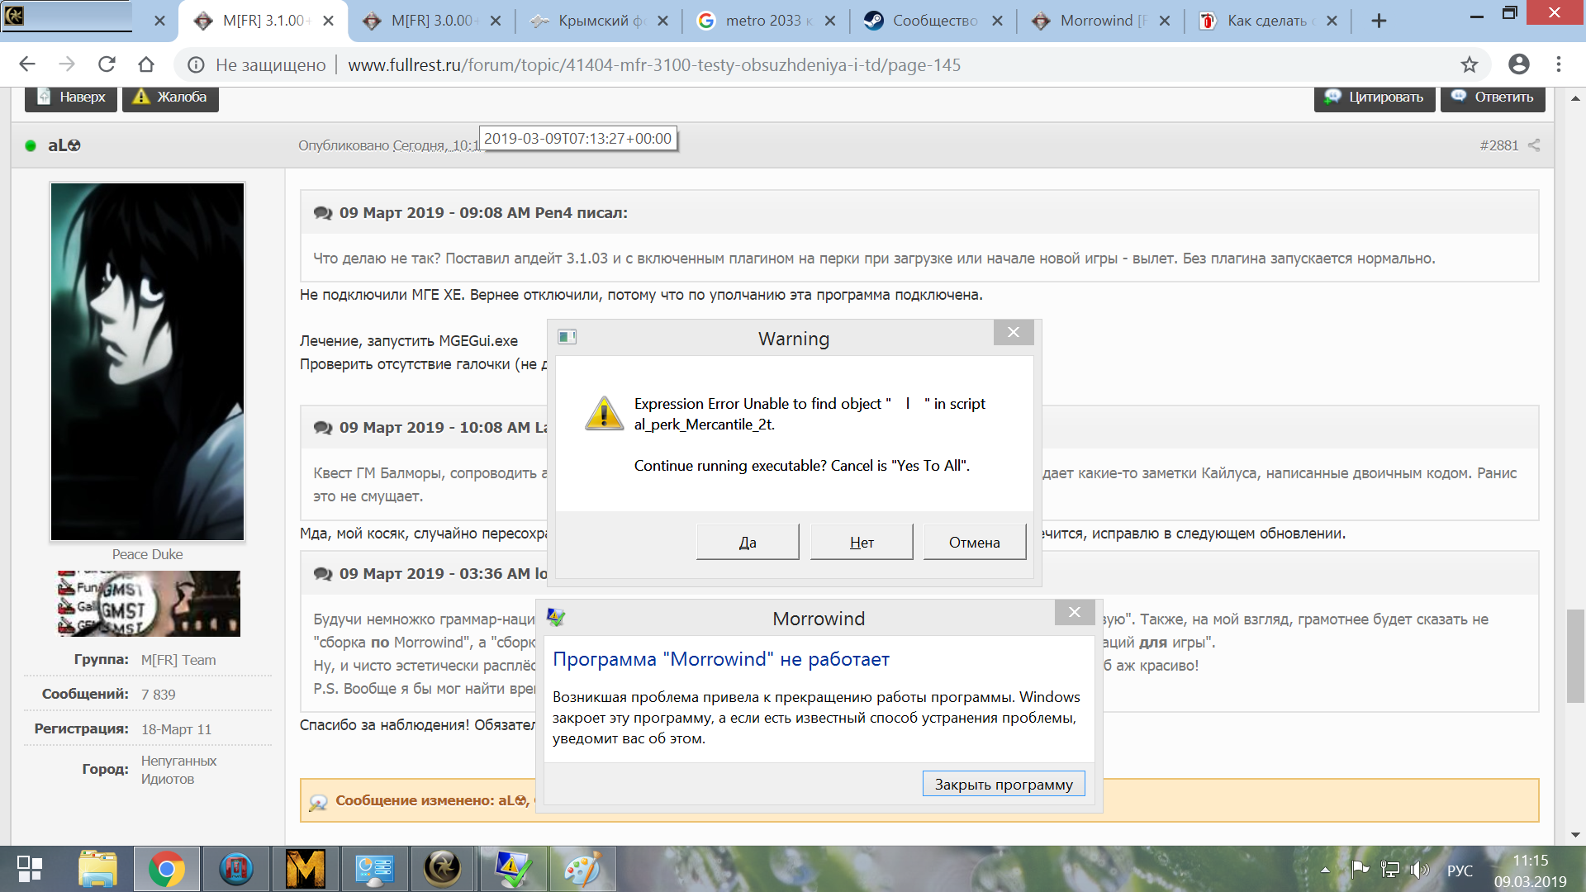
Task: Open a new browser tab
Action: [x=1379, y=21]
